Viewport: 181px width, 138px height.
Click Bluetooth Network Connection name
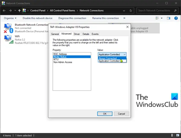coord(31,25)
